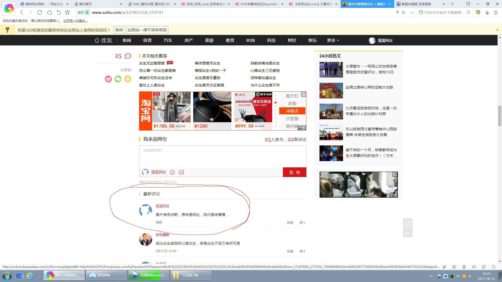Open the browser downloads icon
The width and height of the screenshot is (502, 282).
coord(487,12)
